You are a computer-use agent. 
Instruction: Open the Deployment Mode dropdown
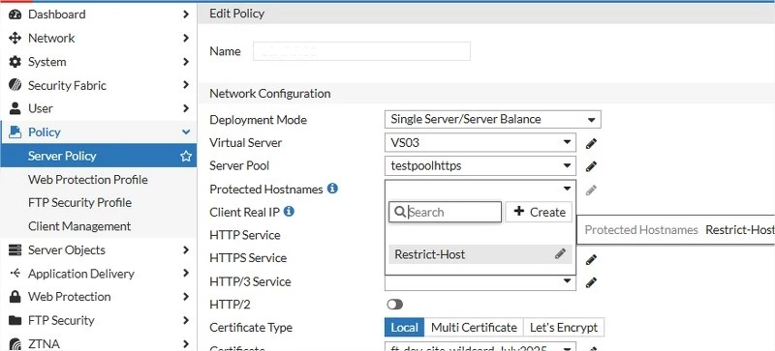pyautogui.click(x=493, y=120)
